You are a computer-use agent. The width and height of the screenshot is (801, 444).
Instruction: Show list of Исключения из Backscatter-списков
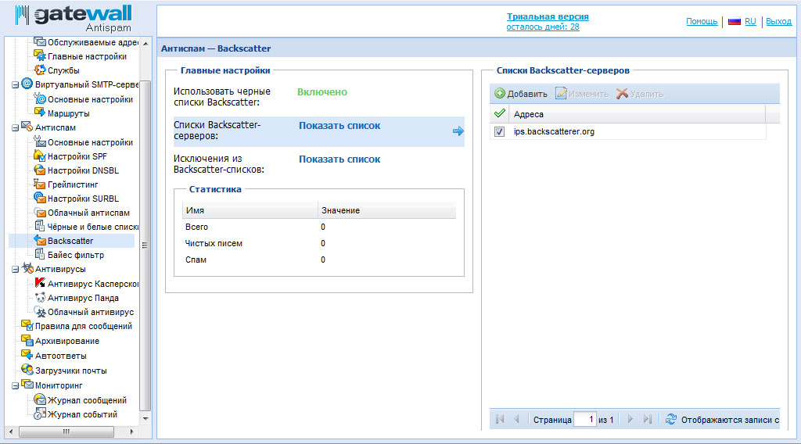tap(339, 159)
